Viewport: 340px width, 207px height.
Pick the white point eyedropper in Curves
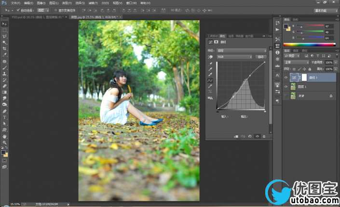[210, 75]
